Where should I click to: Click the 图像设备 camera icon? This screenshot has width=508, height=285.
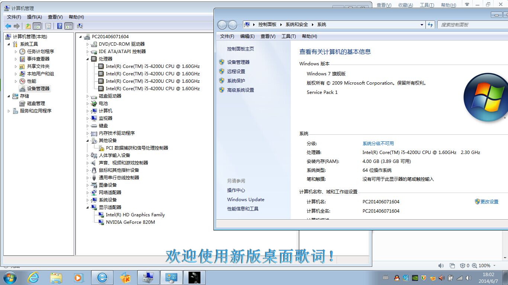(x=94, y=185)
